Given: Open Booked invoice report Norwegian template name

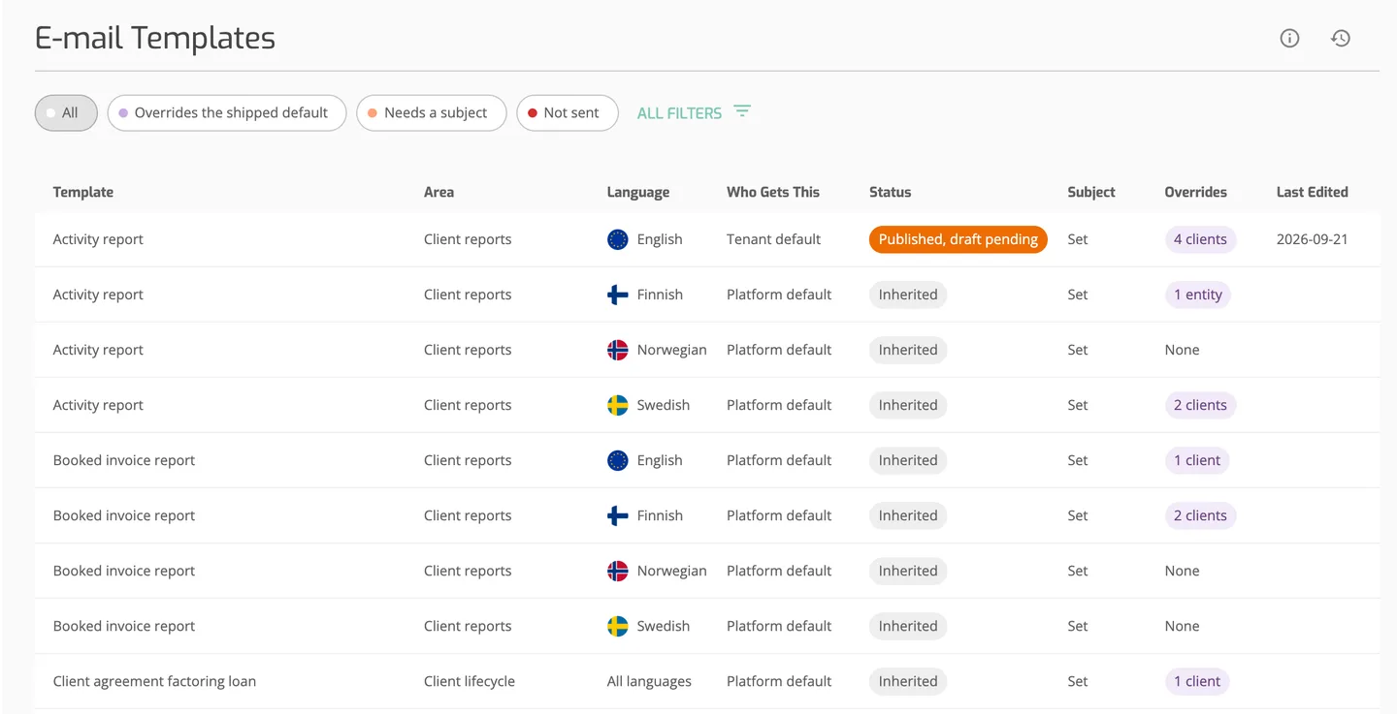Looking at the screenshot, I should 124,571.
